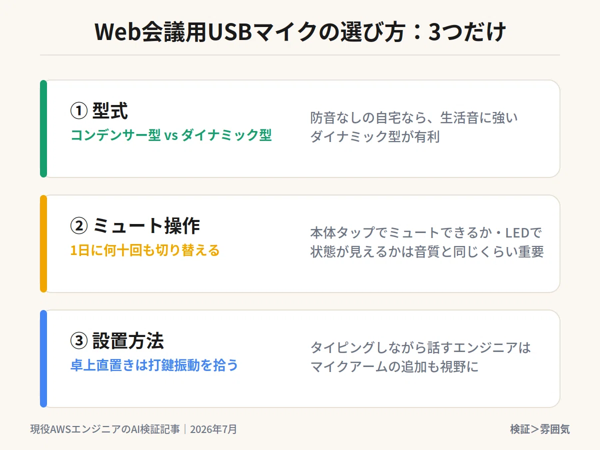Click description タイピングしながら話すエンジニアは
Screen dimensions: 600x450
click(x=420, y=348)
